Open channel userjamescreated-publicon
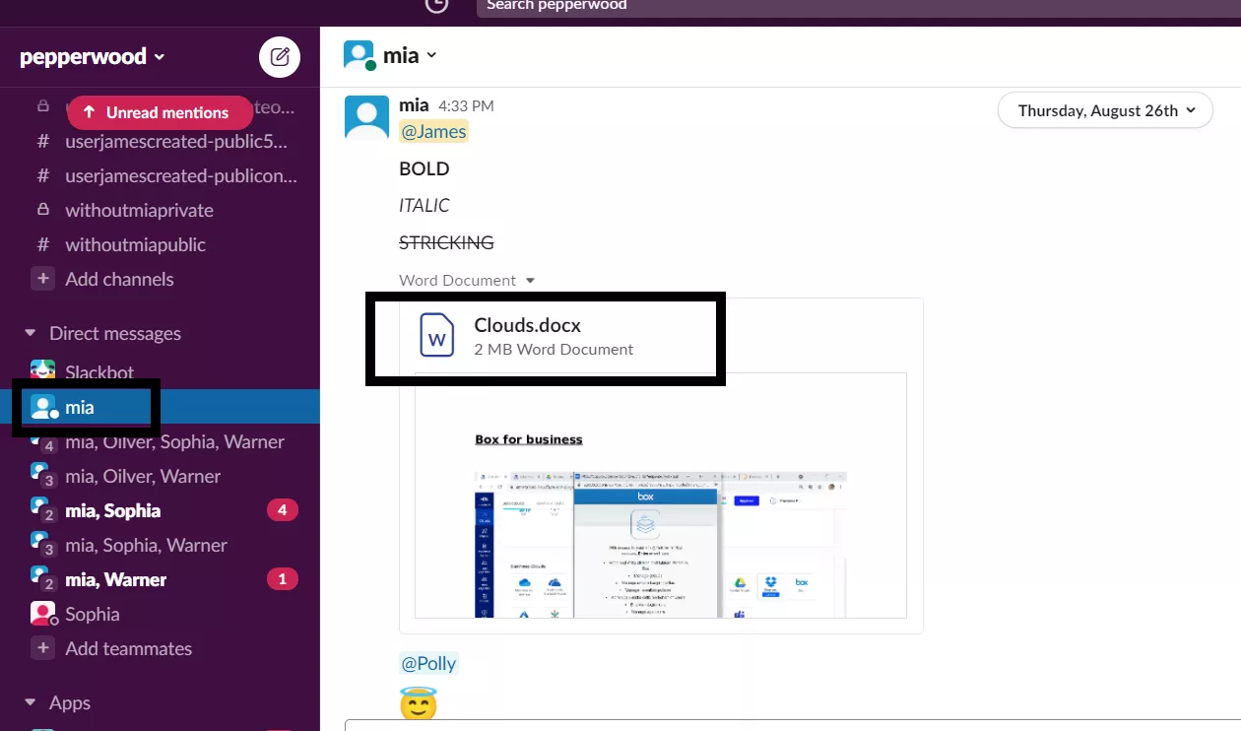Screen dimensions: 1241x731 [181, 175]
